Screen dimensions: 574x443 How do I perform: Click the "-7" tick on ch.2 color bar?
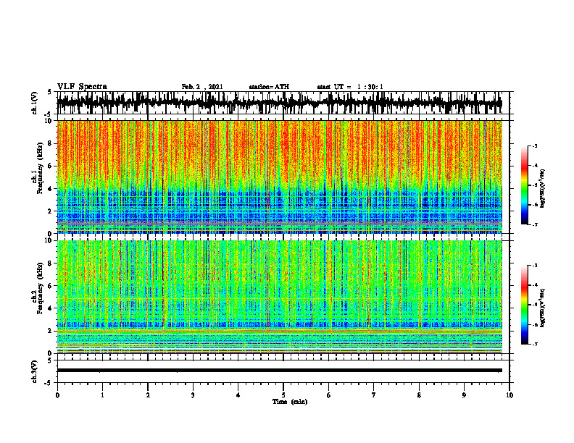(x=534, y=344)
